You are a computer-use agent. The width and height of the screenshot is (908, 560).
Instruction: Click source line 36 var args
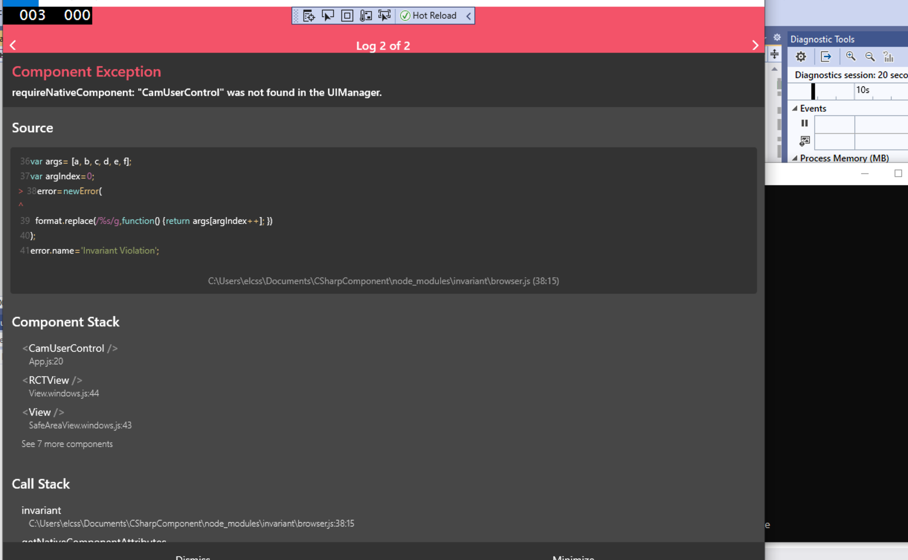click(x=76, y=161)
